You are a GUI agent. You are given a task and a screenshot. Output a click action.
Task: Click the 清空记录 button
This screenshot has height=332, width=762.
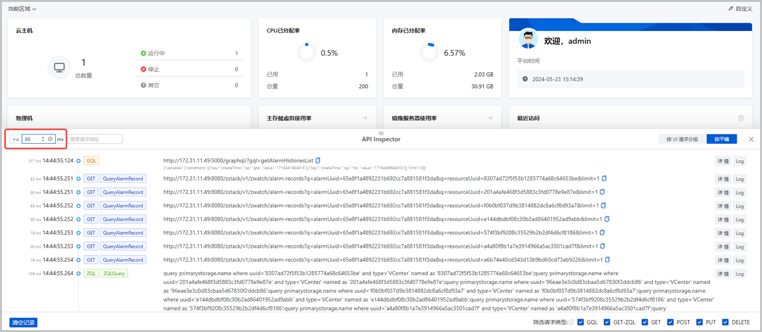click(24, 322)
